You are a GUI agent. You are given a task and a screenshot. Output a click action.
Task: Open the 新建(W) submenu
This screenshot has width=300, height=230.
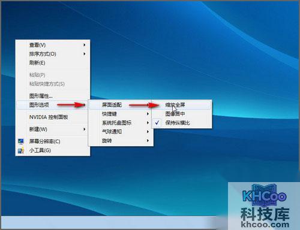click(53, 129)
